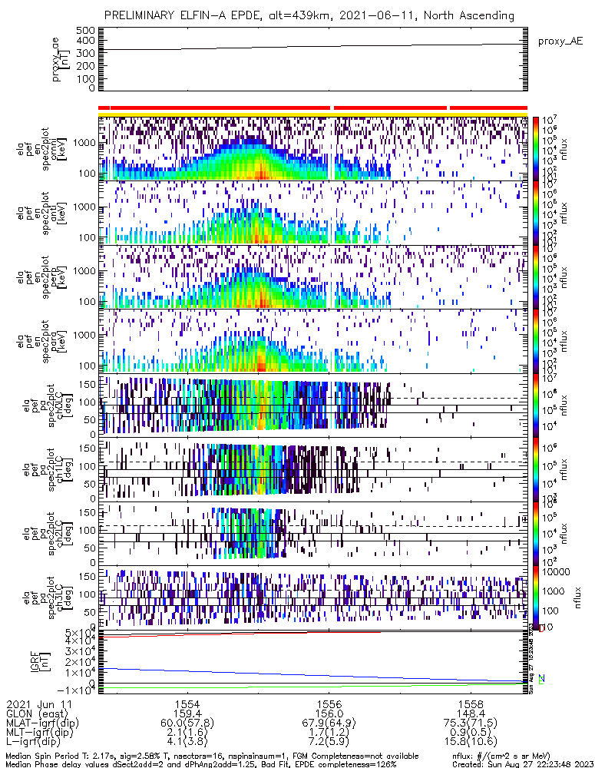
Task: Click the GLON value 159.4
Action: tap(187, 713)
